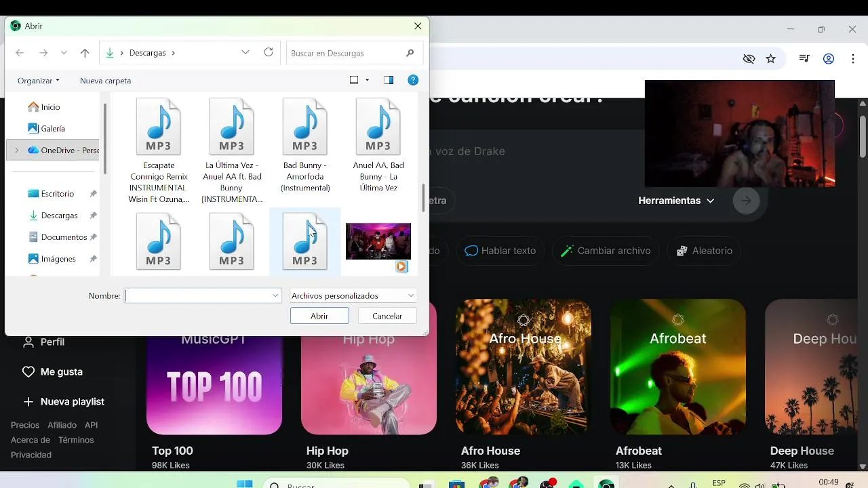Open the Privacidad footer link

(31, 455)
